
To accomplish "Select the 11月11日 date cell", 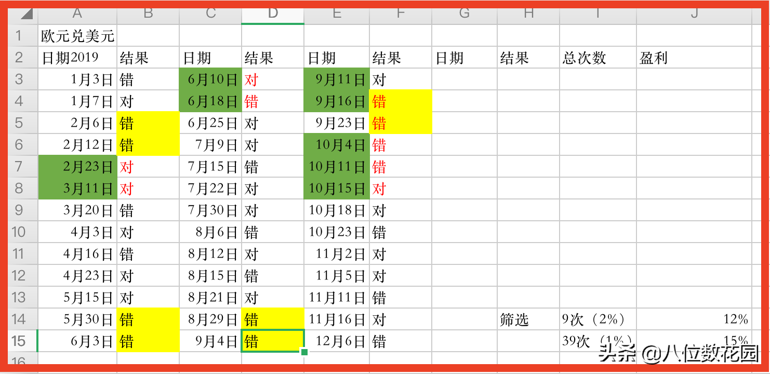I will (x=337, y=298).
